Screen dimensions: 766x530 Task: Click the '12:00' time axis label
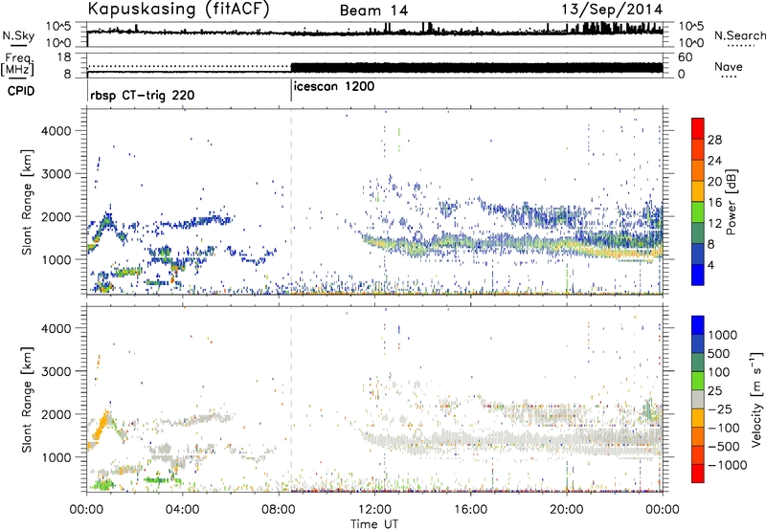coord(374,510)
